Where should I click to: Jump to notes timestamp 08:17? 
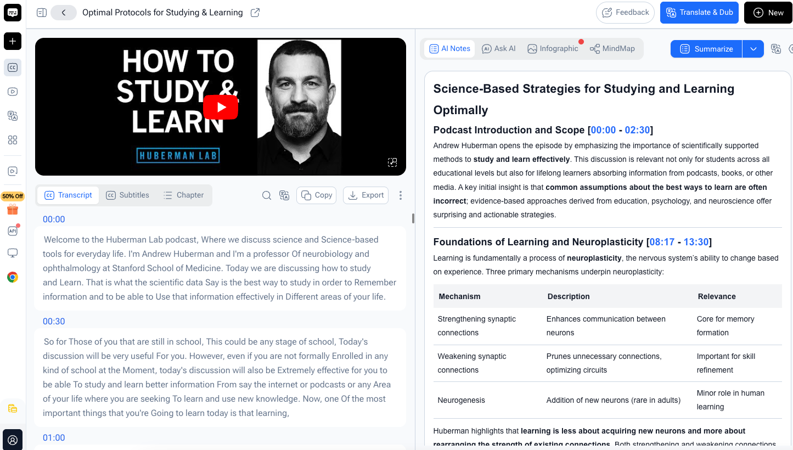pos(662,242)
